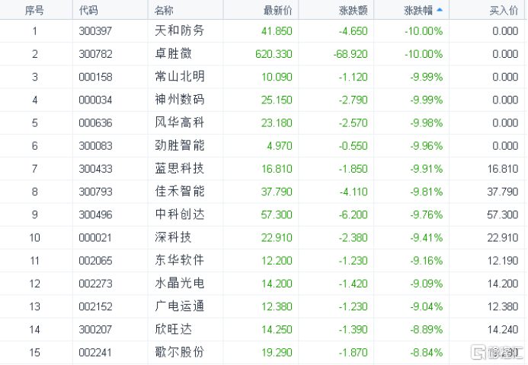Sort by 涨跌额 column header
The width and height of the screenshot is (528, 365).
(354, 11)
